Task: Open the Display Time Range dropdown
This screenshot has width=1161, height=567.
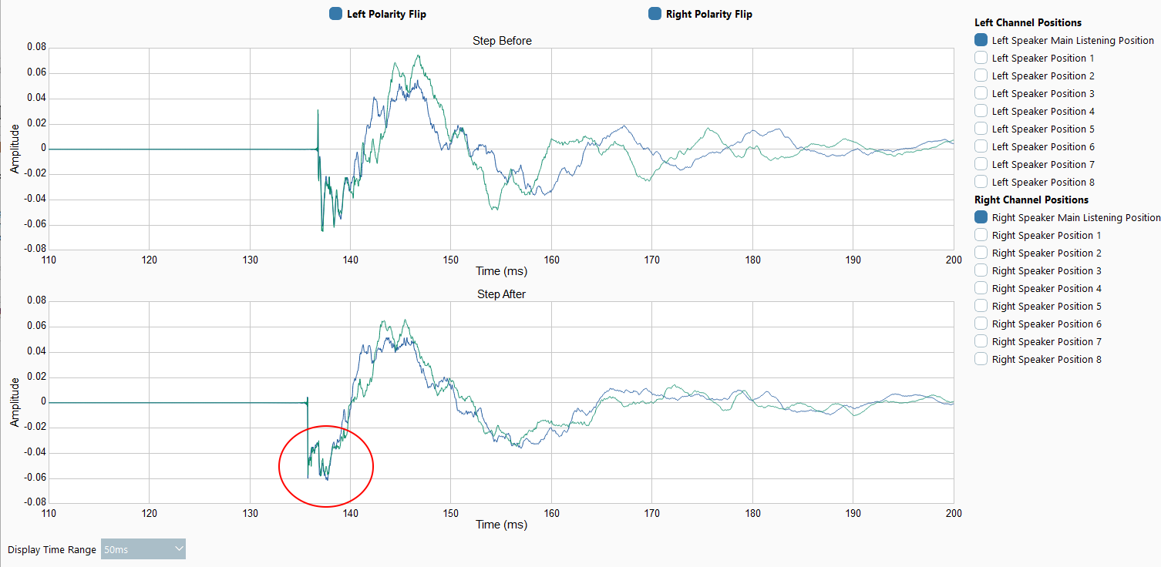Action: tap(143, 549)
